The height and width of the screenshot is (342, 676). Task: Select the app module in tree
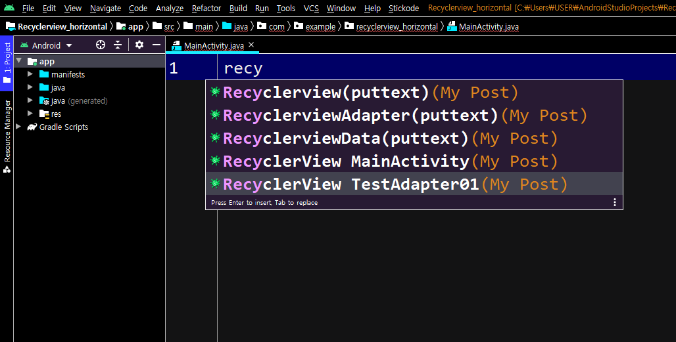coord(89,62)
